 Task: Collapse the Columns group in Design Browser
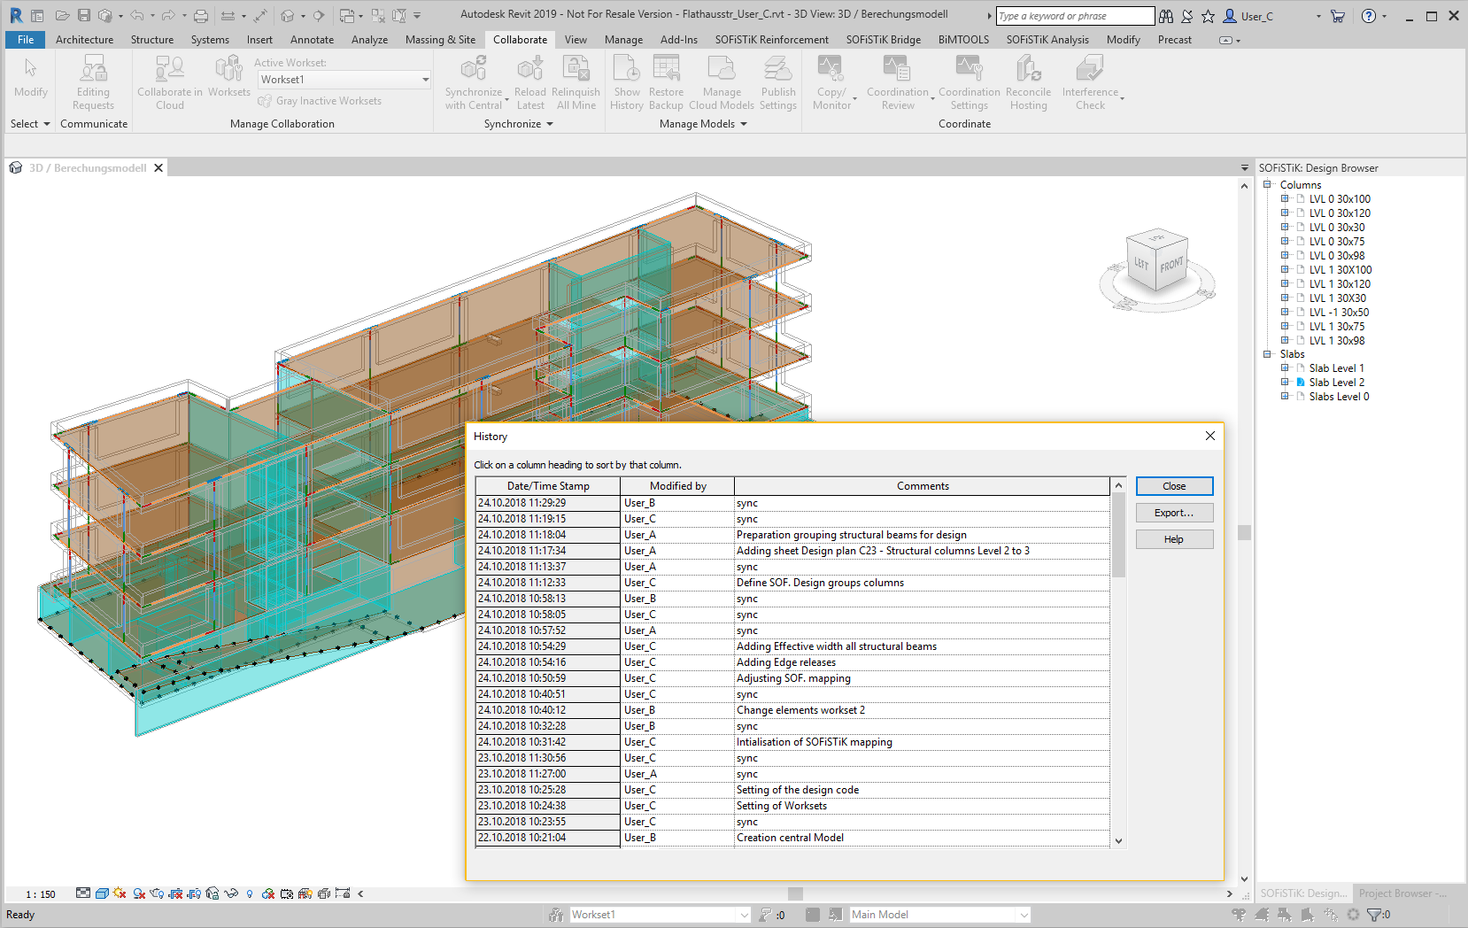pos(1267,185)
